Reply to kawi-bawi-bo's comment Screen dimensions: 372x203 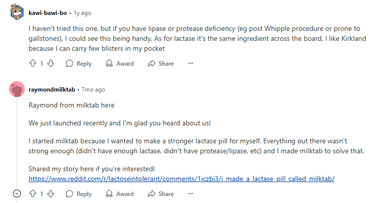click(x=78, y=64)
